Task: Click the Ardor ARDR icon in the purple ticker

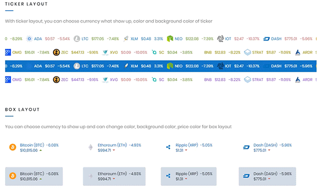Action: pyautogui.click(x=297, y=80)
